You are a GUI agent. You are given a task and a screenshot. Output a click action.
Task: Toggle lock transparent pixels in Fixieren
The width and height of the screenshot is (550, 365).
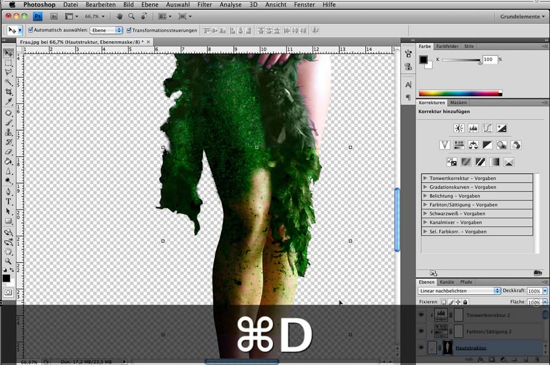click(x=444, y=302)
